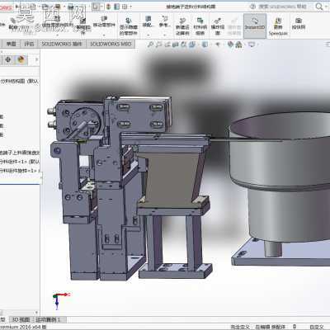Open Linear Component Pattern tool
330x330 pixels.
click(x=57, y=22)
